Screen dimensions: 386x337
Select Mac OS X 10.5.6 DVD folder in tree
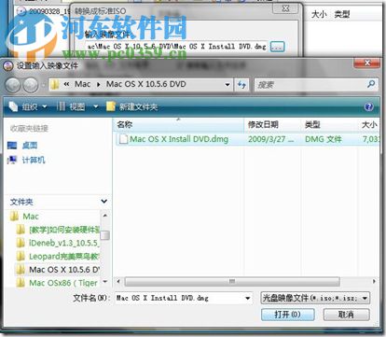[63, 270]
